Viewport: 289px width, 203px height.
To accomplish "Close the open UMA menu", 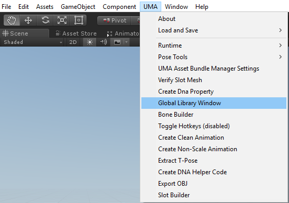I will point(150,7).
